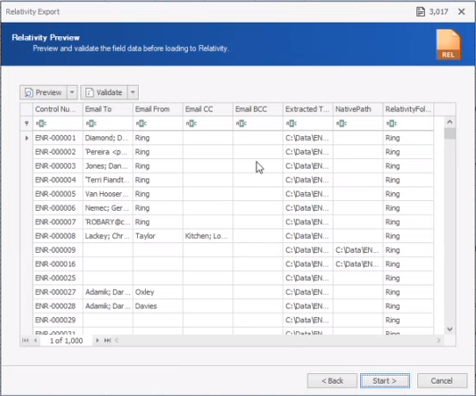Click the Email BCC filter operator icon
The height and width of the screenshot is (396, 476).
(x=242, y=123)
